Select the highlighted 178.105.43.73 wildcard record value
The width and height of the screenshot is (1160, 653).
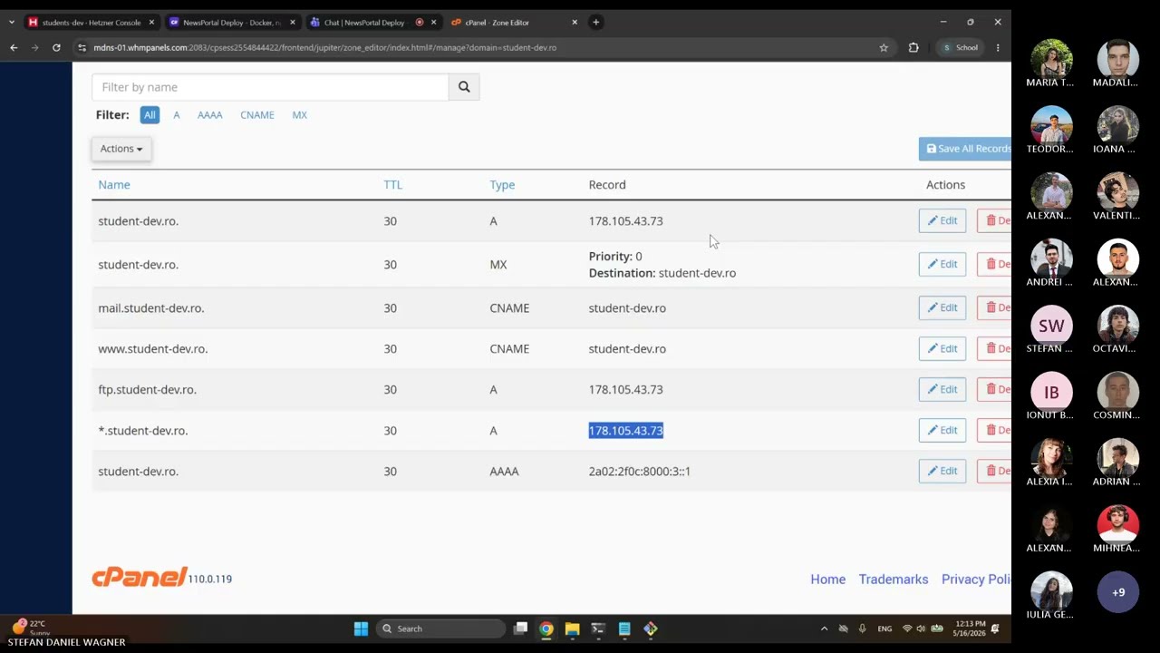pyautogui.click(x=626, y=431)
